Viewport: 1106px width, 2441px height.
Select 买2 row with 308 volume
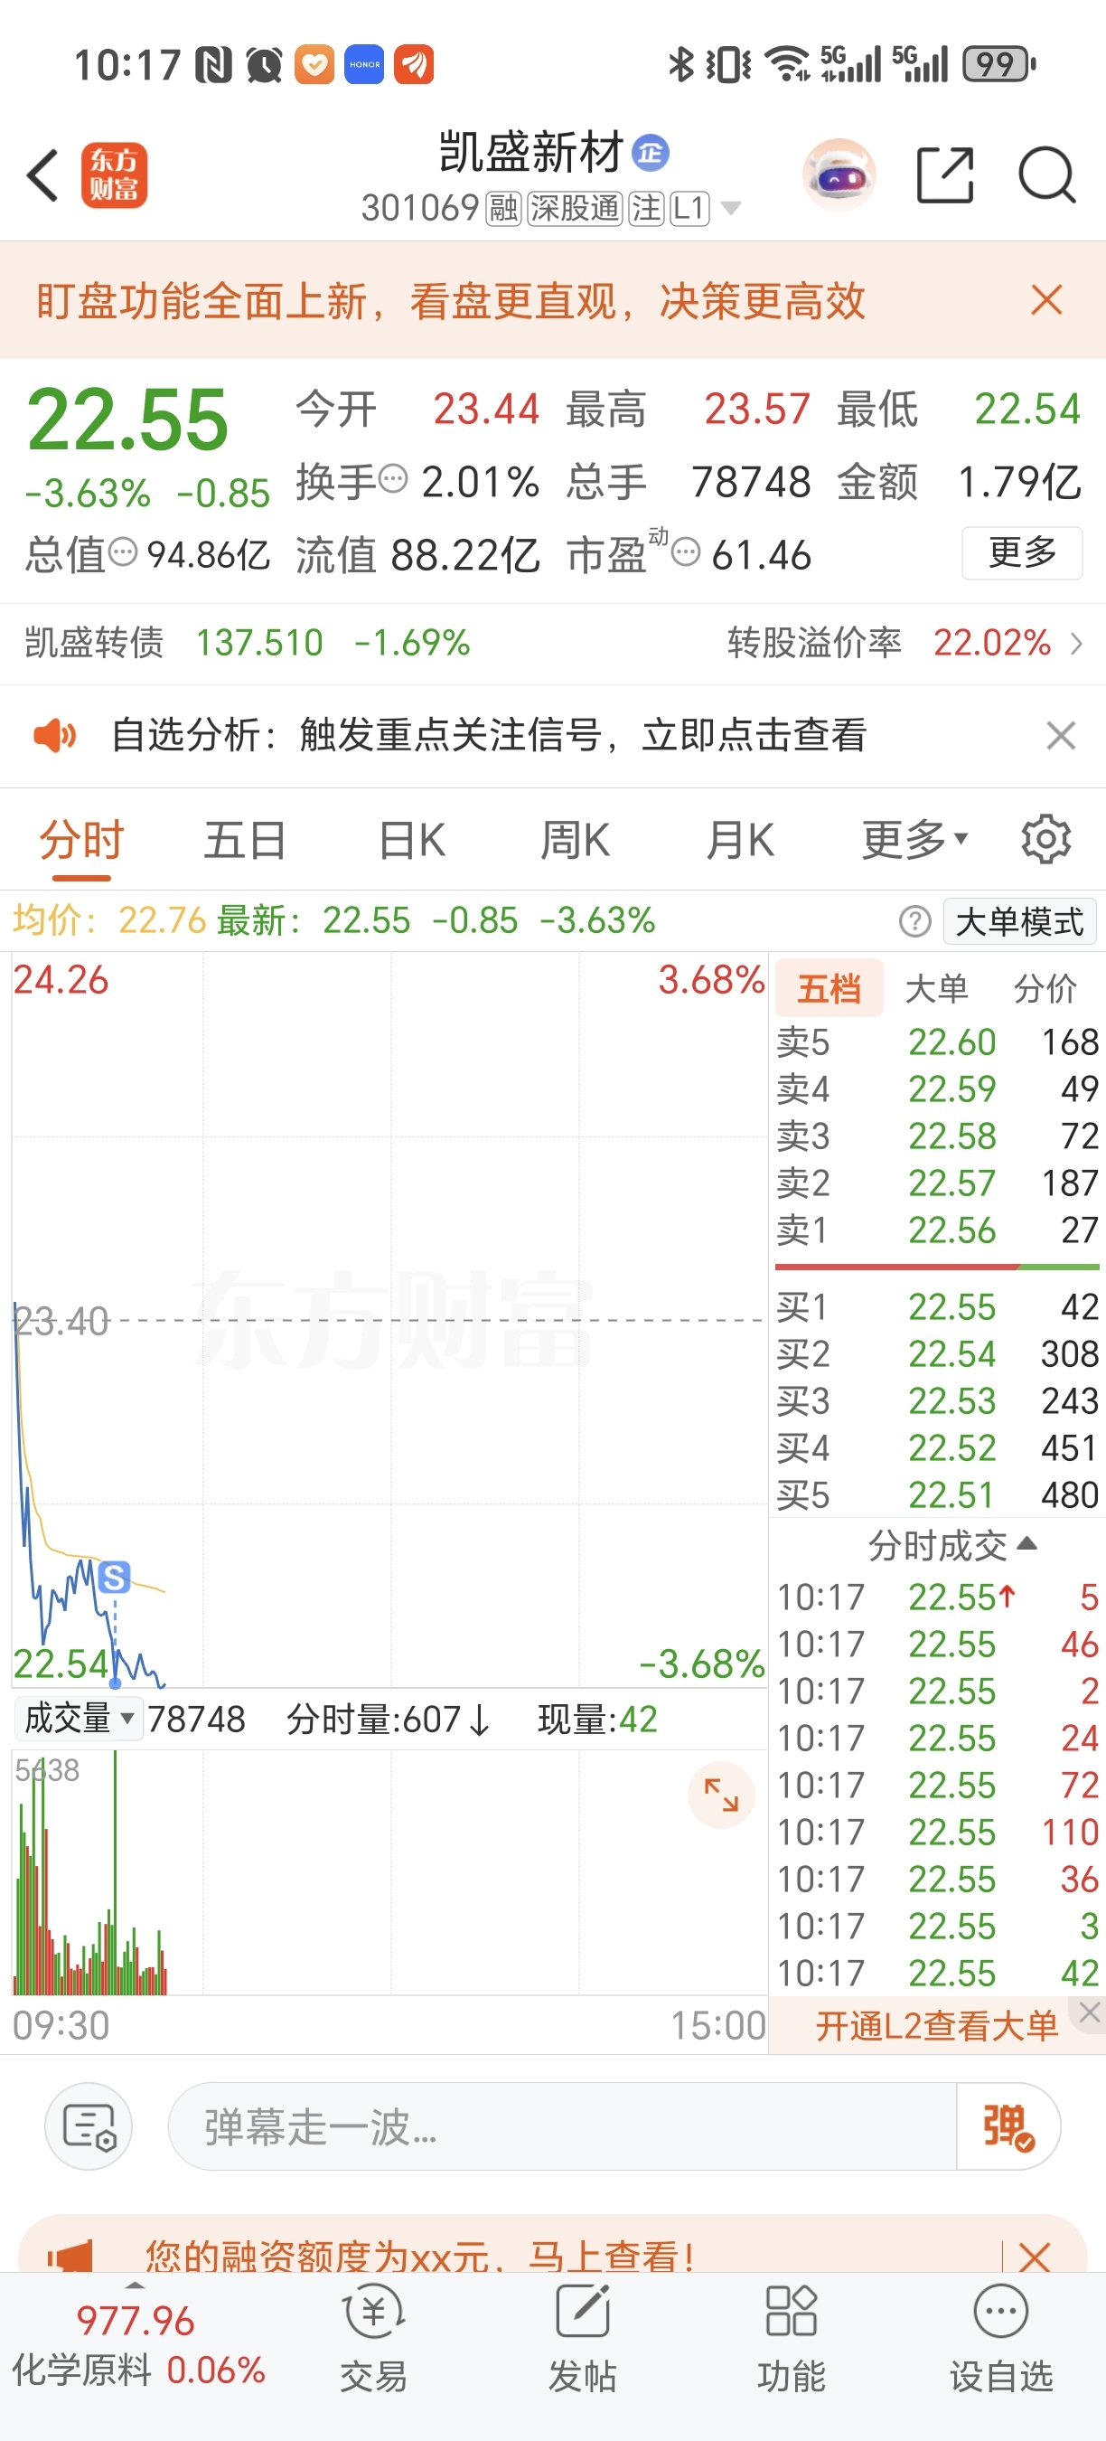937,1353
